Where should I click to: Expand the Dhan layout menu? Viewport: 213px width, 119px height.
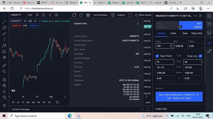tap(143, 15)
